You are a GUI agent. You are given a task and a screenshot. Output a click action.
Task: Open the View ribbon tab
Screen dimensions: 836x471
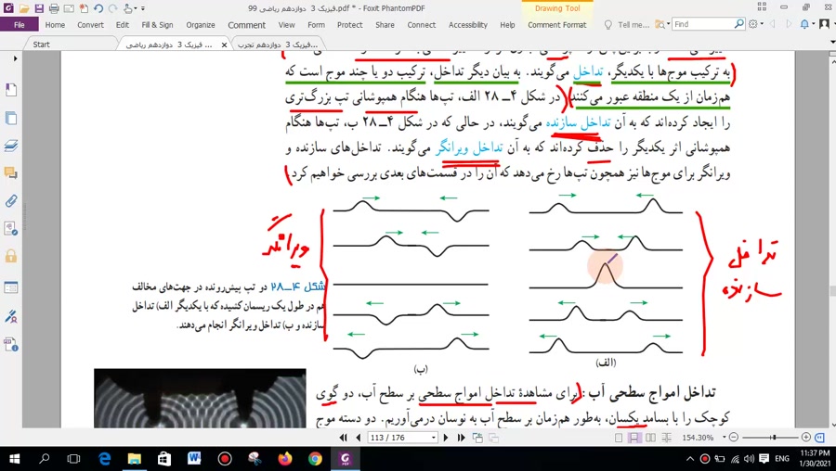[286, 24]
